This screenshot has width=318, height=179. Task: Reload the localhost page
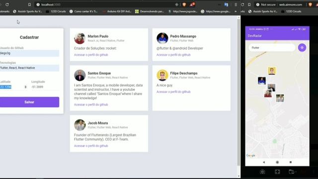click(x=7, y=4)
